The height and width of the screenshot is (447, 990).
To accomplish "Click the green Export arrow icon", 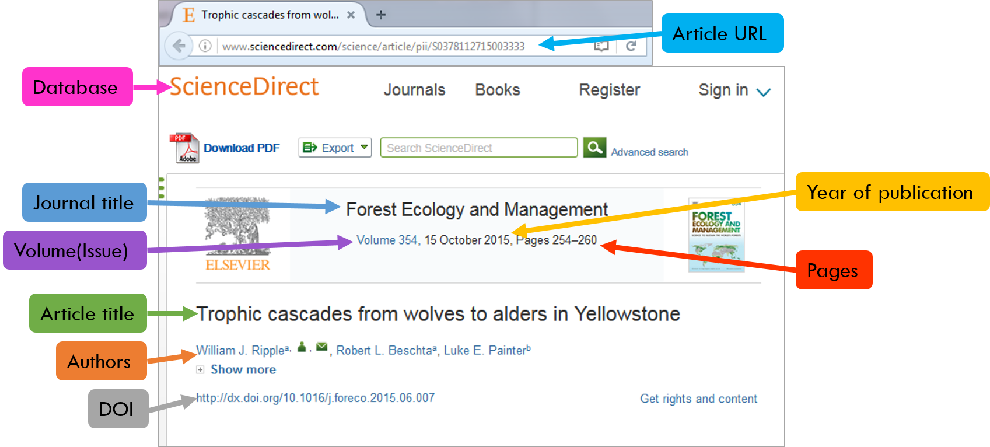I will [x=310, y=148].
